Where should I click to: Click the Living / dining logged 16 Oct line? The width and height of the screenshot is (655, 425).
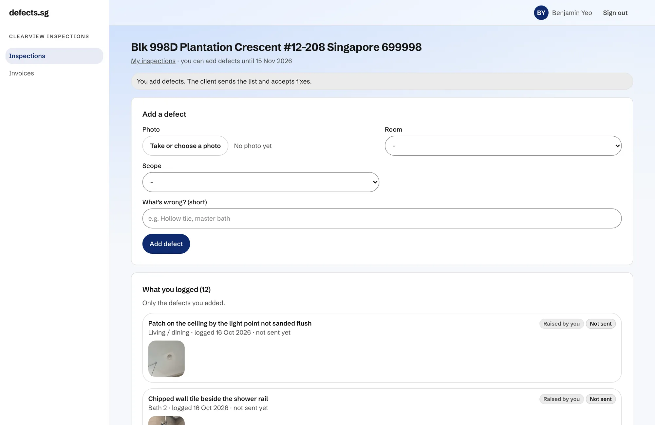click(219, 332)
